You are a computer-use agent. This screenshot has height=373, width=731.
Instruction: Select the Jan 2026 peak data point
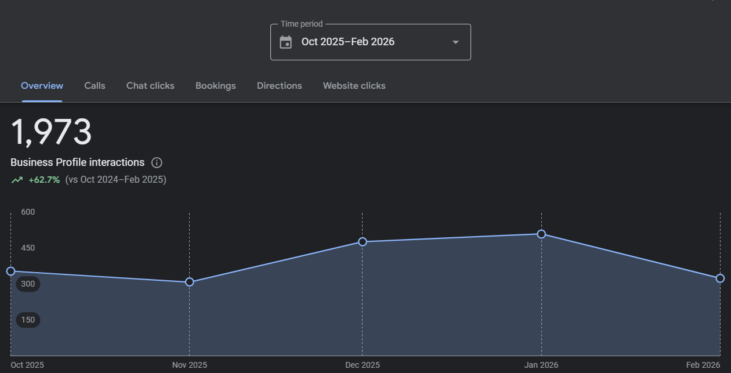[541, 234]
